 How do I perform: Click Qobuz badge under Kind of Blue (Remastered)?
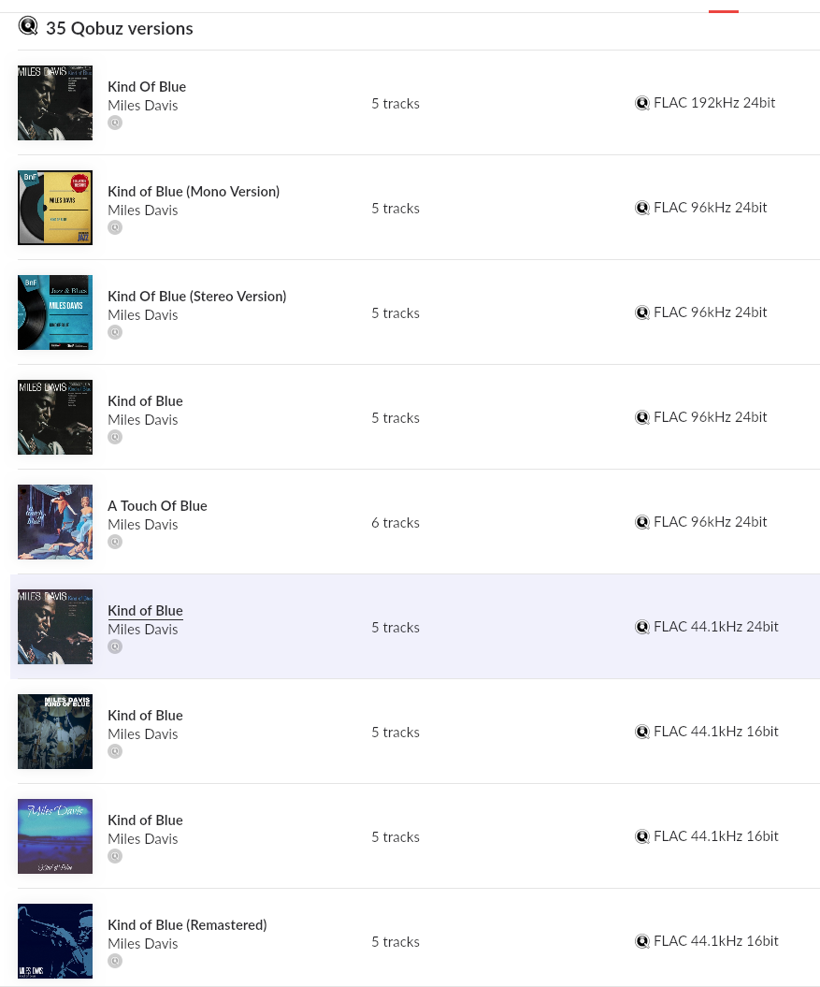pos(115,961)
